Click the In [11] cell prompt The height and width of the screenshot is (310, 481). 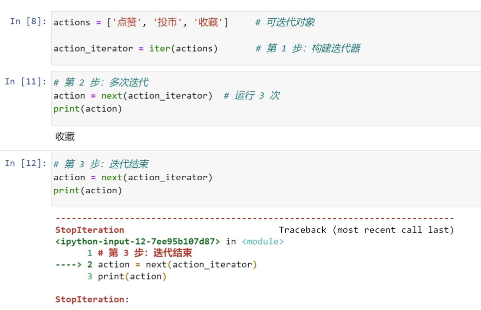(x=25, y=81)
